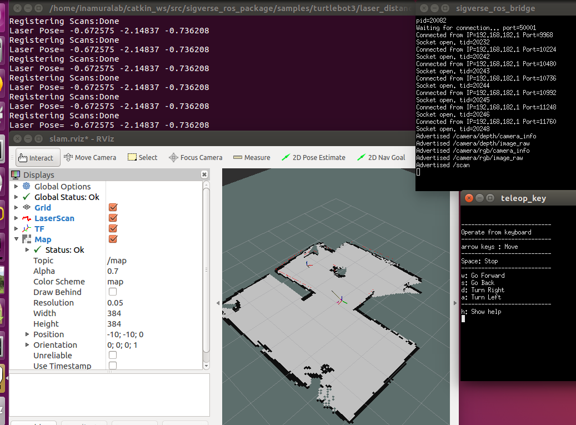Collapse the Map display entry
This screenshot has height=425, width=576.
[16, 239]
